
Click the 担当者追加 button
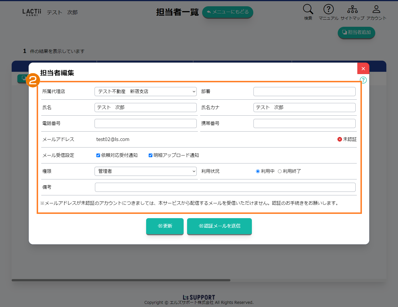356,32
